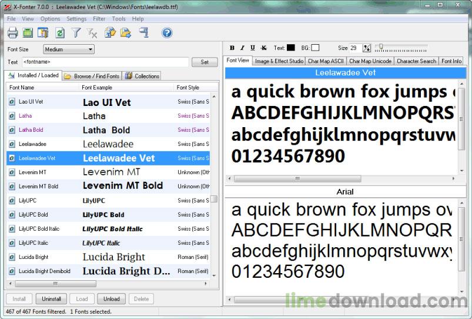Click the Clear filter icon
Viewport: 472px width, 319px height.
point(92,33)
